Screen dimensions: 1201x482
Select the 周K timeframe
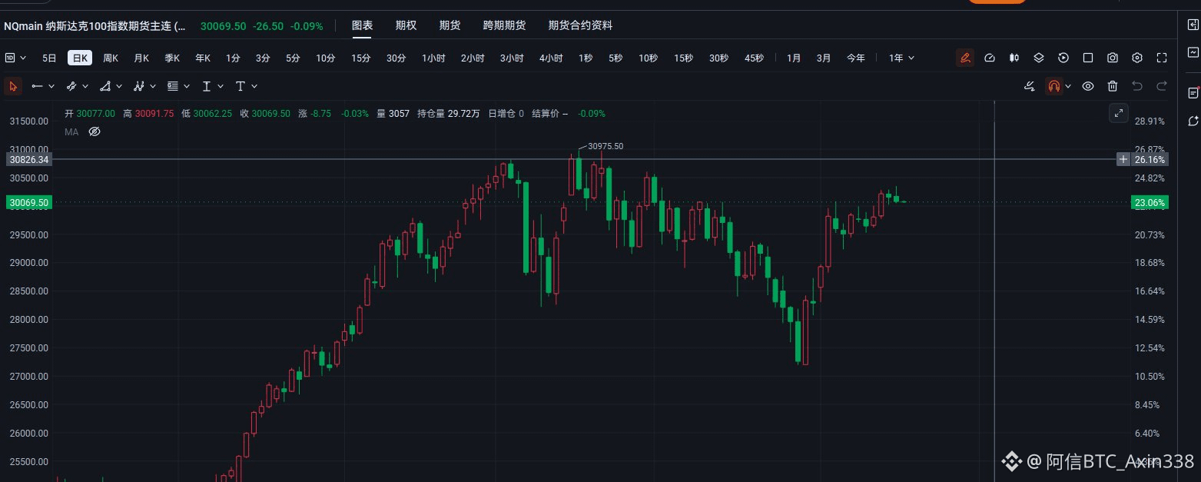111,58
